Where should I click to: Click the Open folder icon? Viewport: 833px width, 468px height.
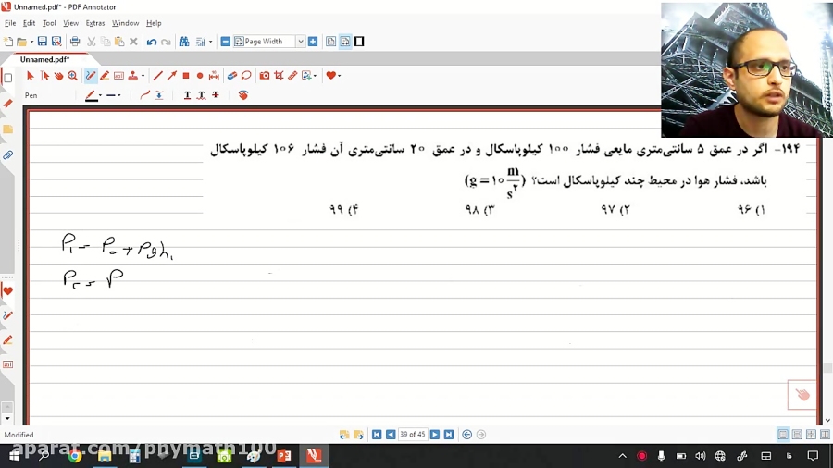tap(21, 42)
